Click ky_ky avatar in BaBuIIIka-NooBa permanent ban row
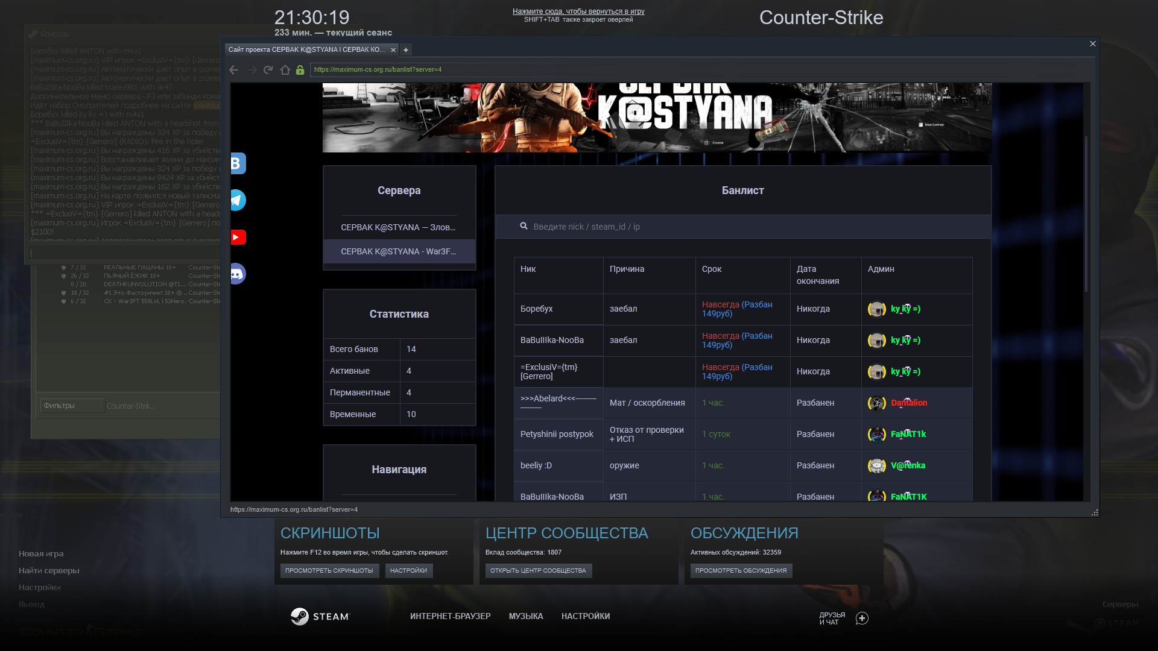Image resolution: width=1158 pixels, height=651 pixels. (x=876, y=341)
